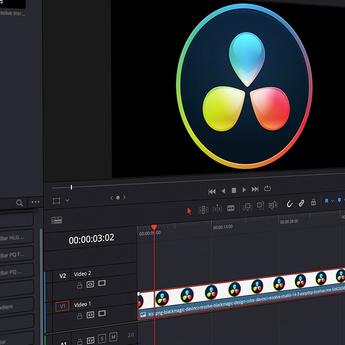This screenshot has height=345, width=345.
Task: Disable the Video 2 track
Action: 102,283
